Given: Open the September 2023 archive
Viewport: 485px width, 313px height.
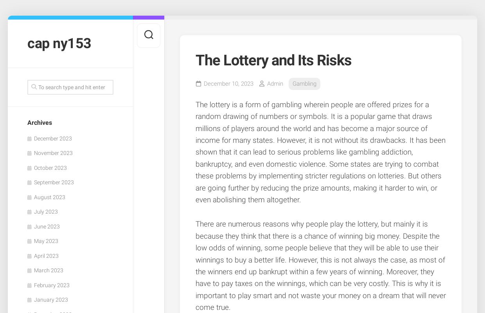Looking at the screenshot, I should click(x=54, y=182).
